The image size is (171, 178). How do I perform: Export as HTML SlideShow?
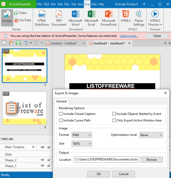(x=42, y=18)
